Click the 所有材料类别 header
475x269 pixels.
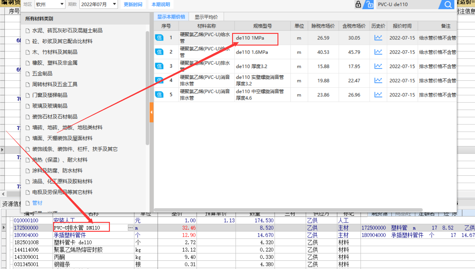click(x=39, y=18)
